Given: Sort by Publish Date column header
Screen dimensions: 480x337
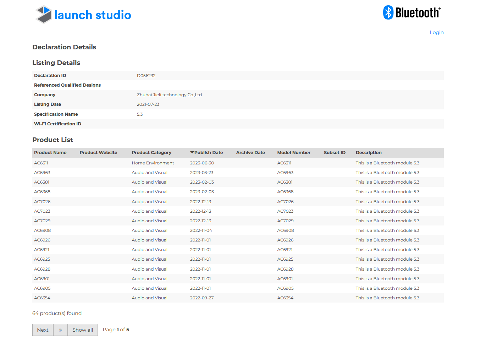Looking at the screenshot, I should click(x=206, y=153).
